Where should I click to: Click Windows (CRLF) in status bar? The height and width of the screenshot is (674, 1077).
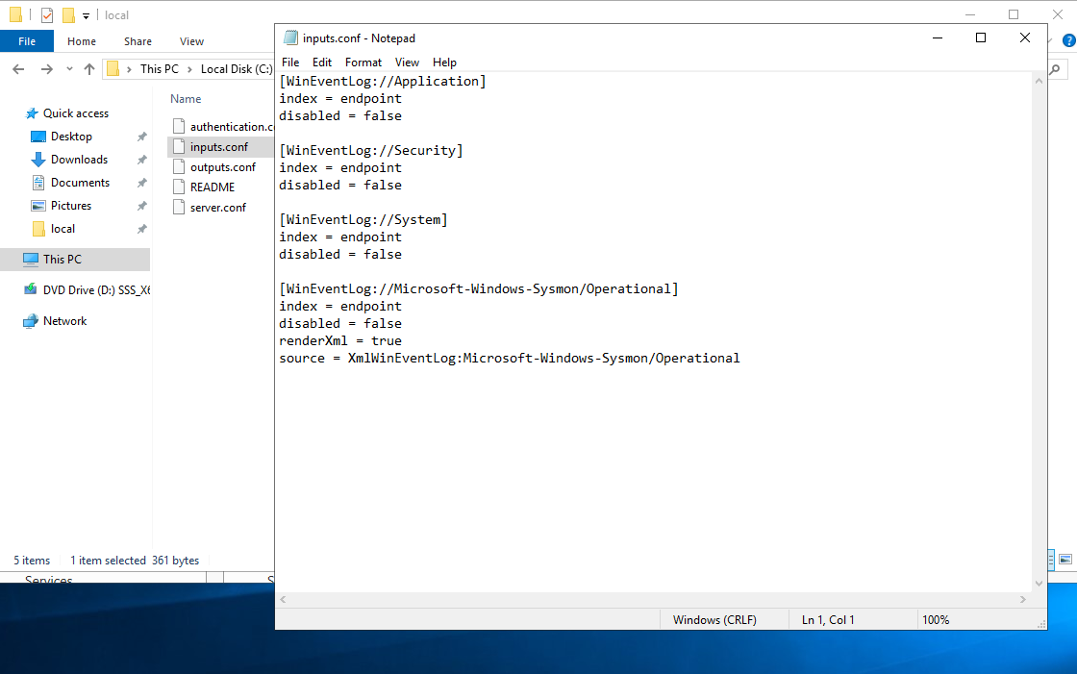pyautogui.click(x=714, y=620)
